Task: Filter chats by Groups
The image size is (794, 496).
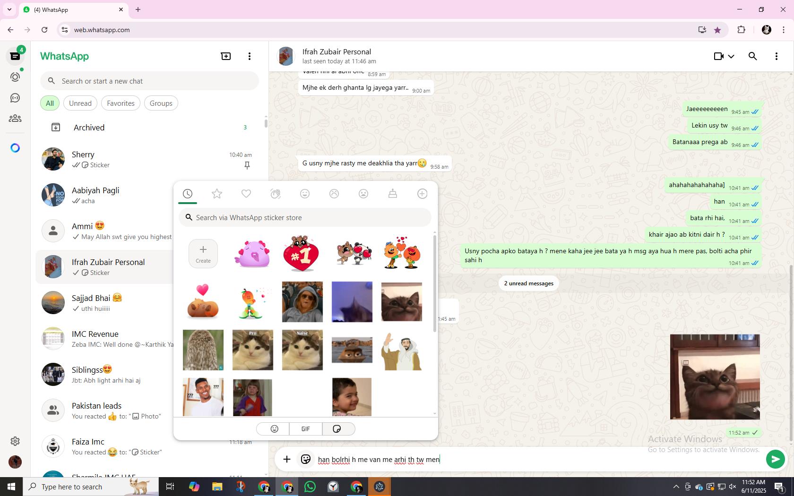Action: [161, 103]
